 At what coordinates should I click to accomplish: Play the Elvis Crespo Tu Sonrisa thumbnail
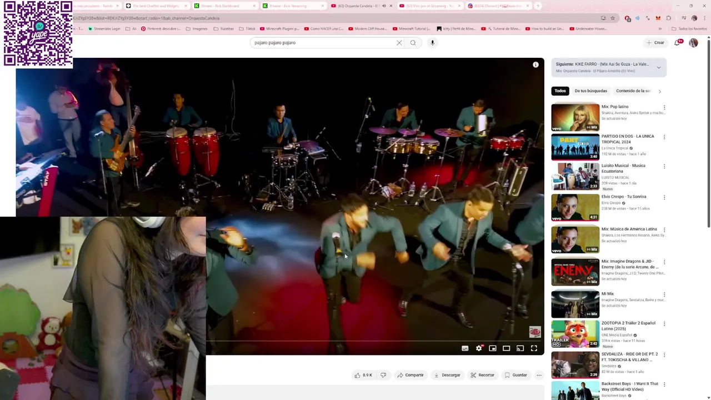click(575, 207)
